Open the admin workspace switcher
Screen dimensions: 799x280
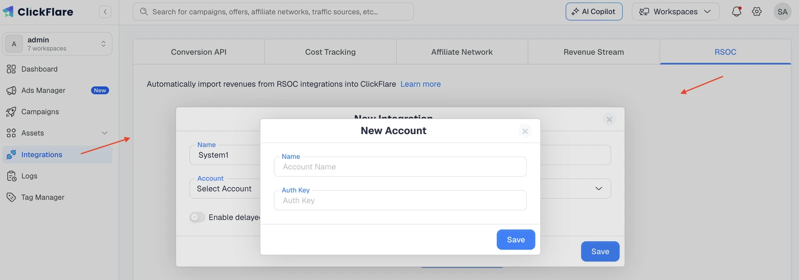pos(57,44)
